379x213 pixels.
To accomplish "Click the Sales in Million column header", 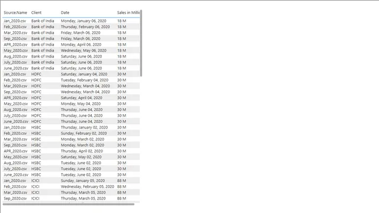I will point(128,12).
